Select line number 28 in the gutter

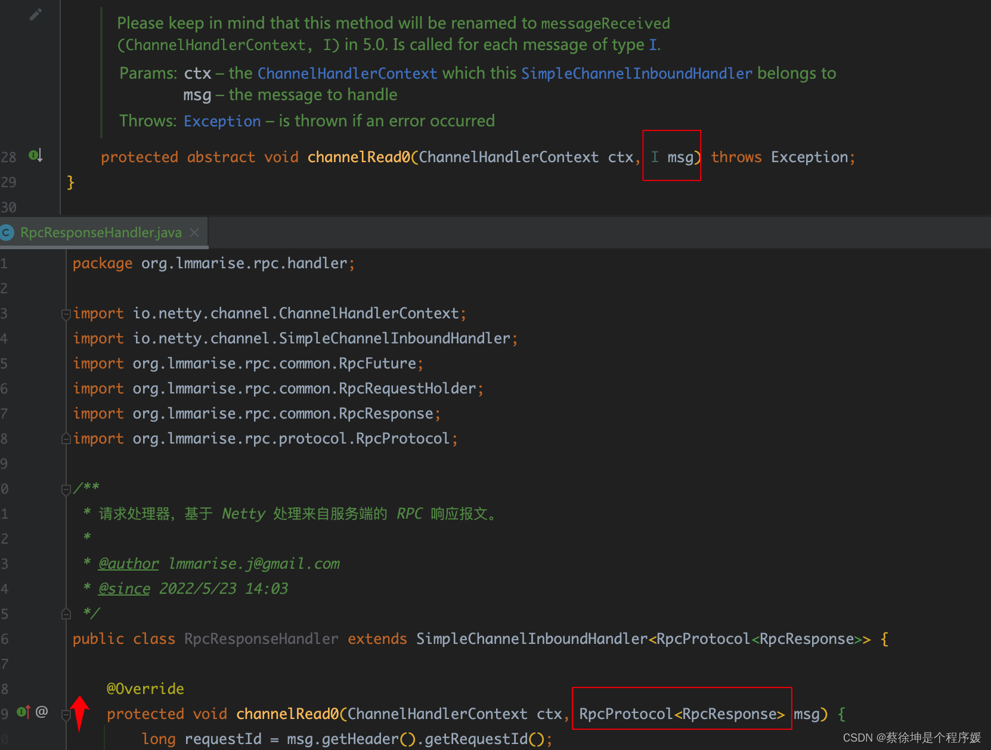pos(9,156)
